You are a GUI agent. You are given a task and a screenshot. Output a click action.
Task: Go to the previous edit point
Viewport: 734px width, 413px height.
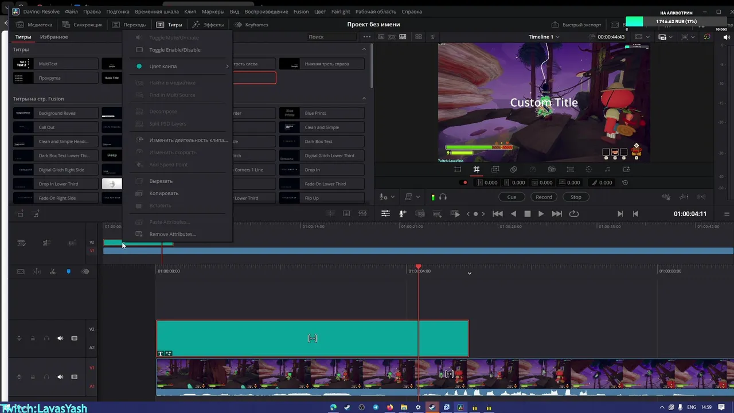635,213
